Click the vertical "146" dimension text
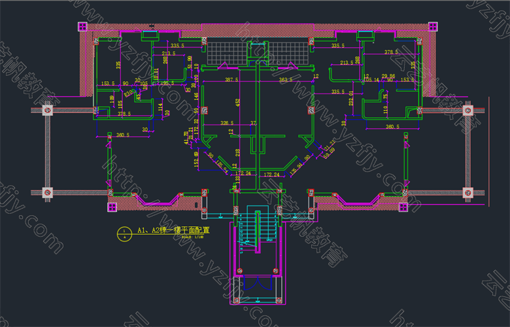 (x=196, y=96)
